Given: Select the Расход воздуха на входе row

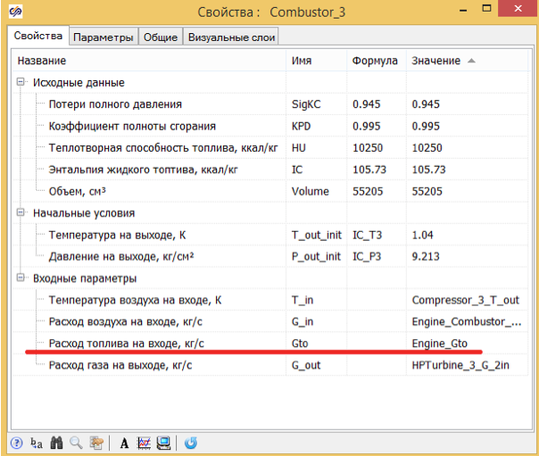Looking at the screenshot, I should click(x=270, y=321).
